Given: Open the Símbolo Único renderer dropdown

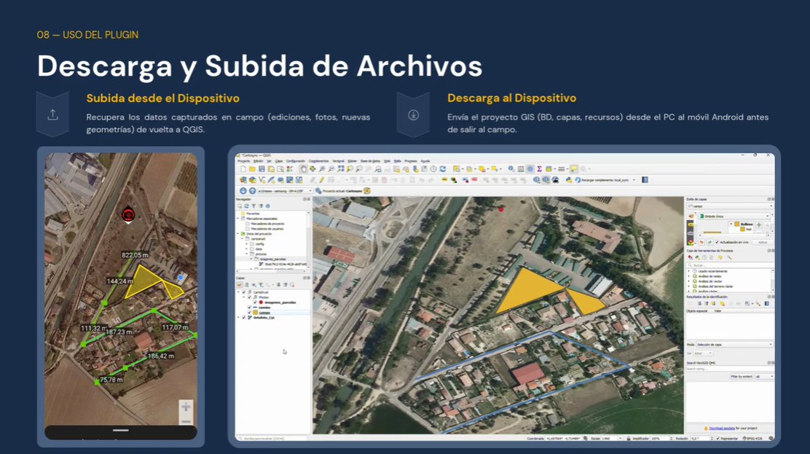Looking at the screenshot, I should [734, 216].
